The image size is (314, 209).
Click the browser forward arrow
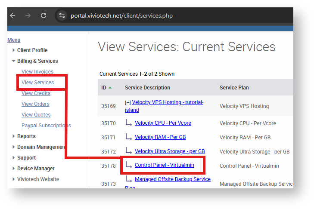pos(28,16)
